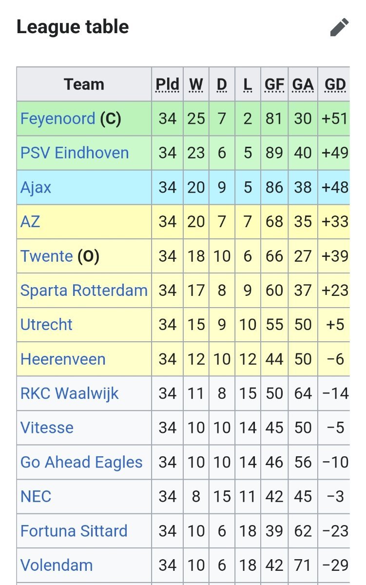Viewport: 366px width, 585px height.
Task: Open the Sparta Rotterdam team link
Action: [84, 291]
